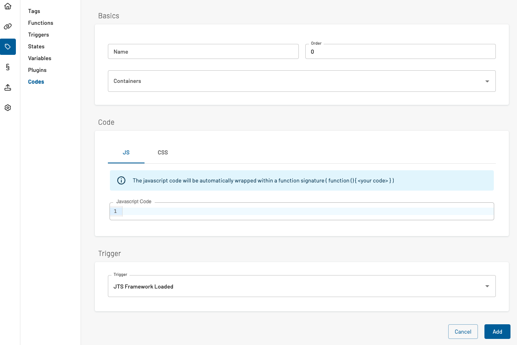
Task: Open the Trigger dropdown arrow
Action: 487,286
